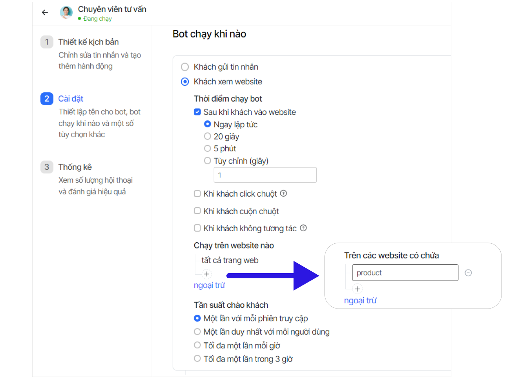
Task: Choose the '20 giây' delay option
Action: 208,137
